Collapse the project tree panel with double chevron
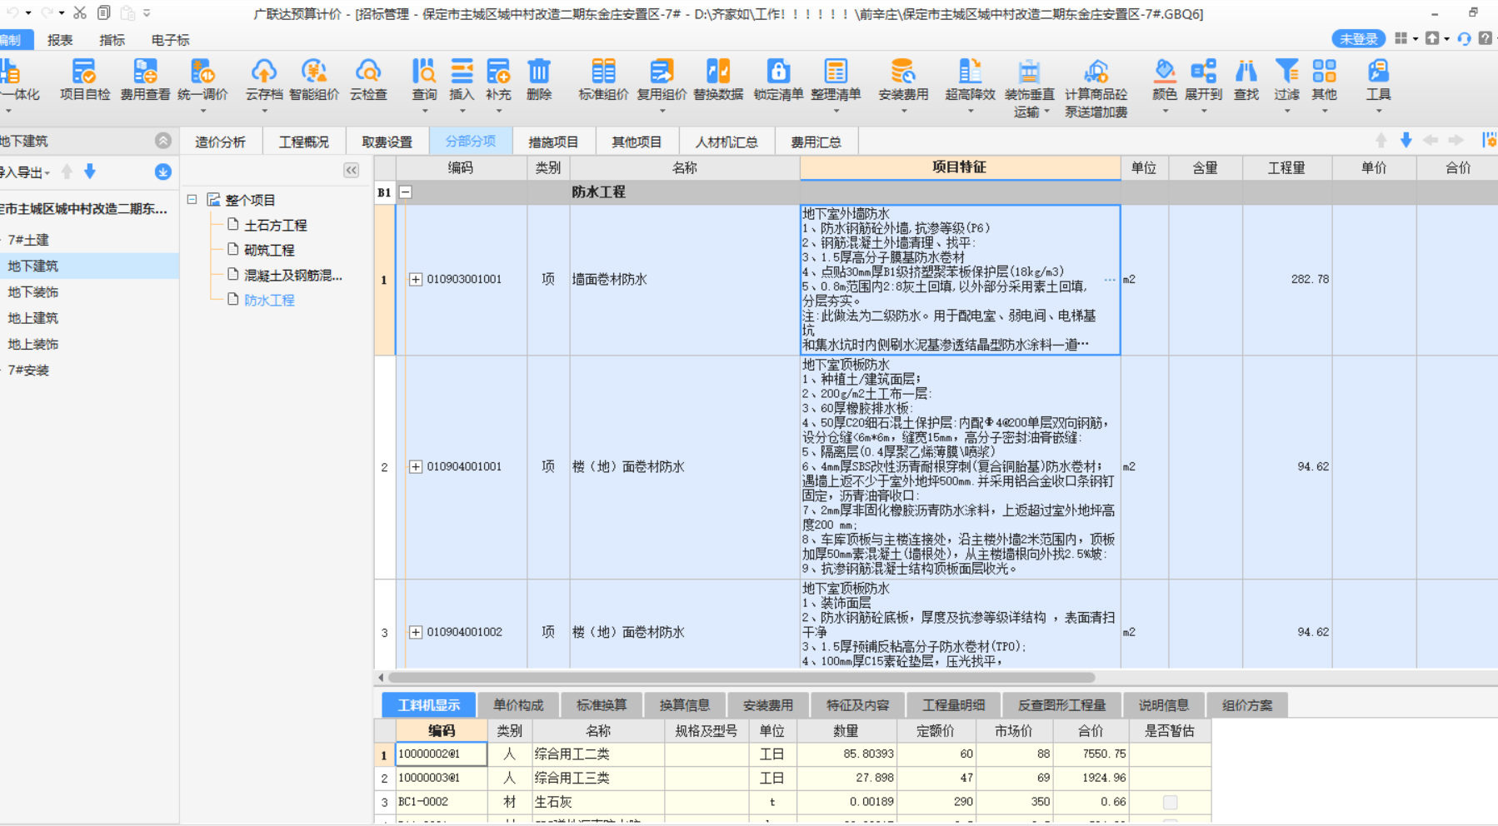 click(x=352, y=171)
